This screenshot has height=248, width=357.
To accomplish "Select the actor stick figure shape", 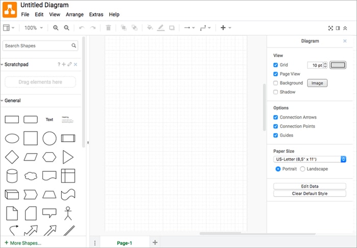I will coord(68,213).
